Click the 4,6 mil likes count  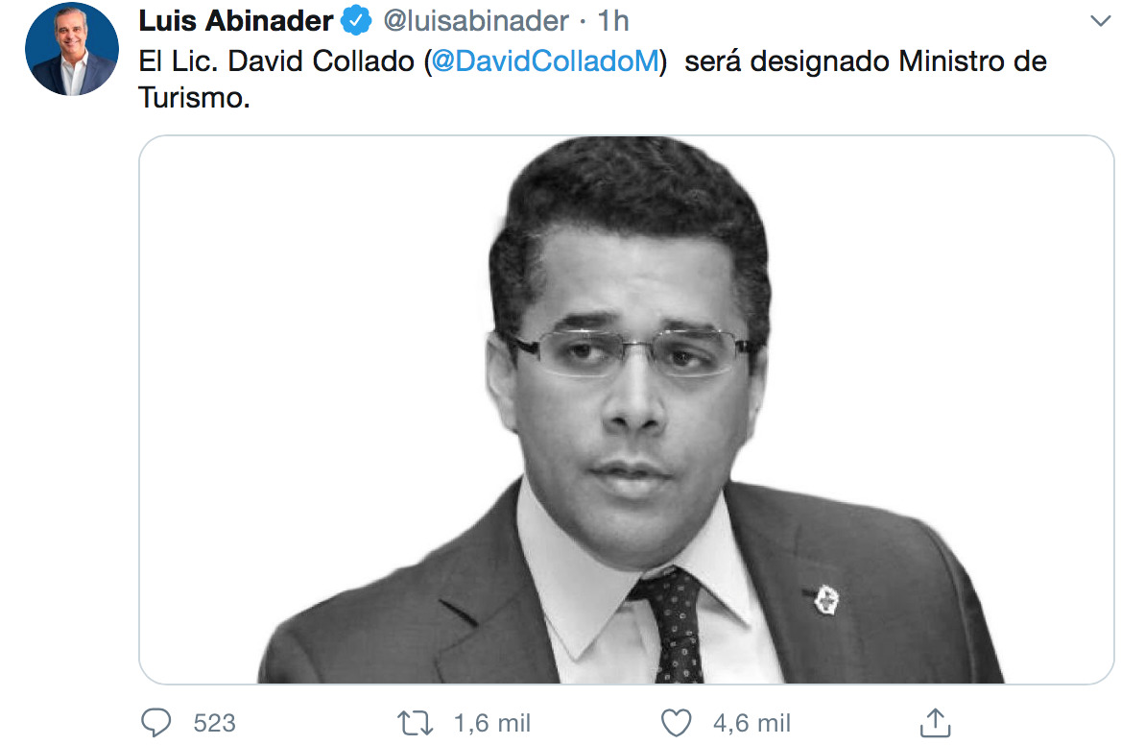751,723
